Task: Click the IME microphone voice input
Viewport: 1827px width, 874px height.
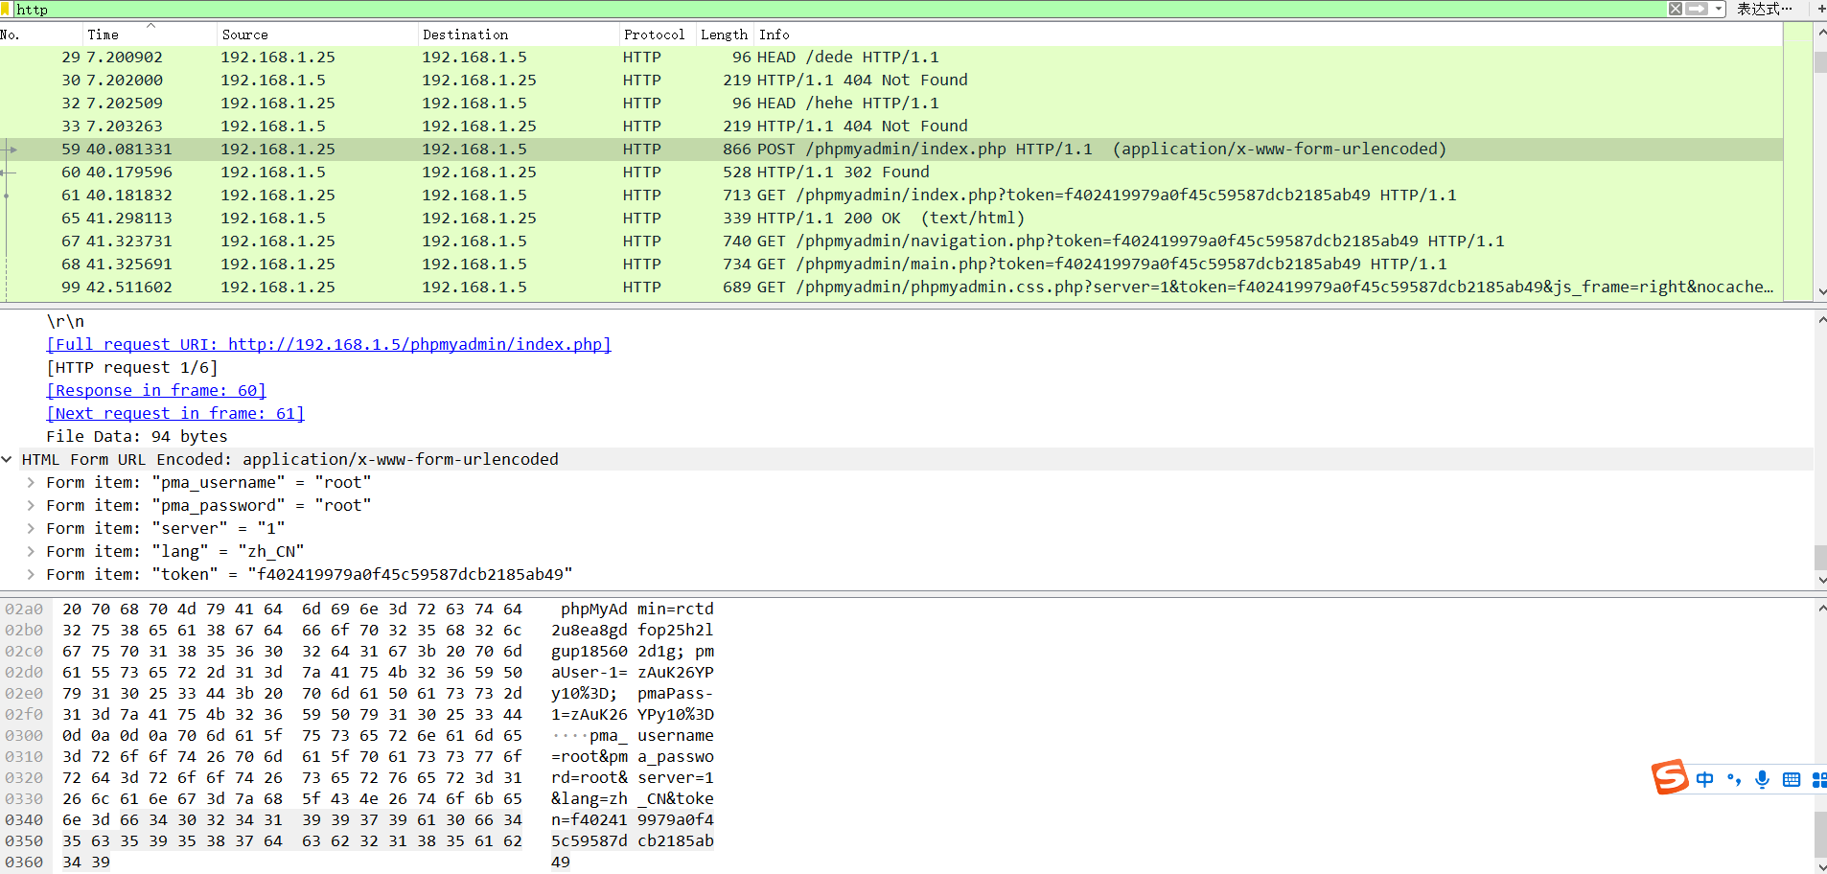Action: 1762,779
